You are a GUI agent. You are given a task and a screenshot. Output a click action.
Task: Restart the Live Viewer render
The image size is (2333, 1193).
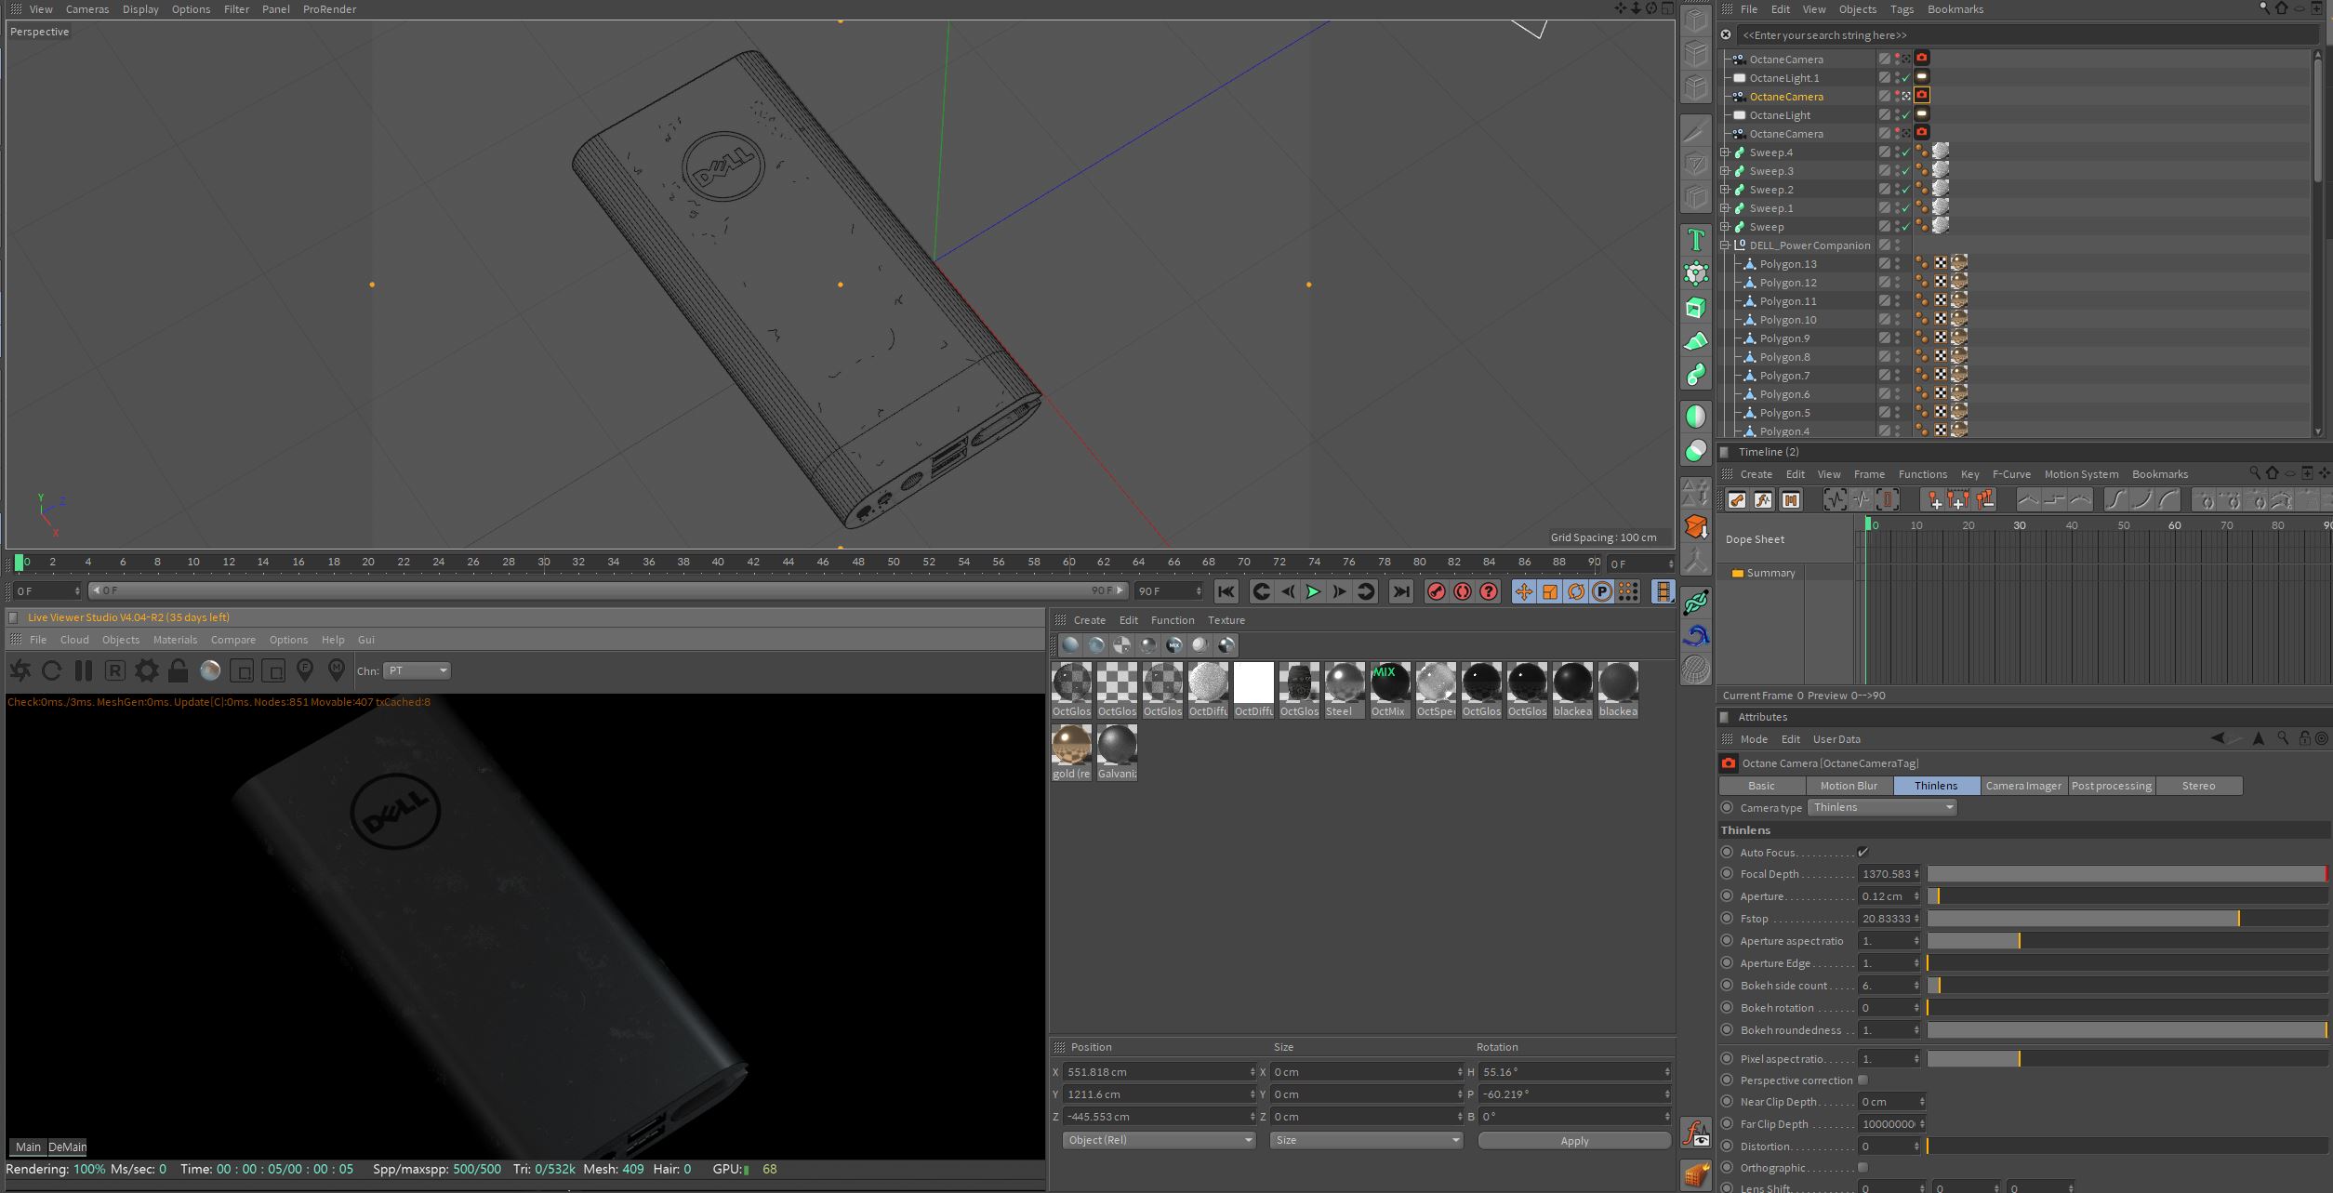52,670
